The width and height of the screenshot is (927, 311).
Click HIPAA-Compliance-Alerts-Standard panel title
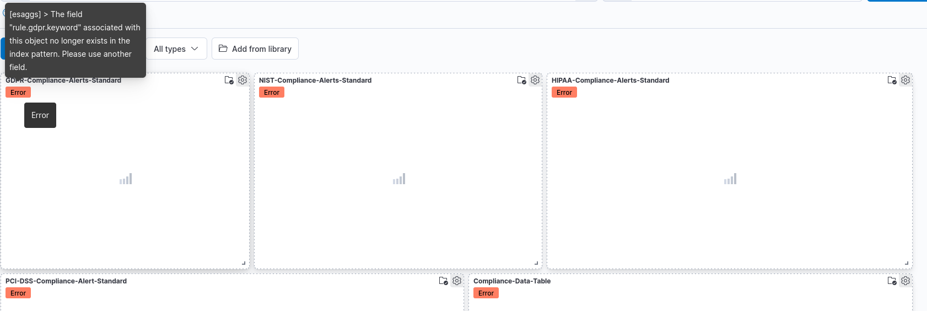(x=611, y=81)
